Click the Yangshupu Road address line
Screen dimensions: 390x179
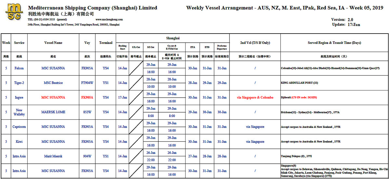coord(74,25)
